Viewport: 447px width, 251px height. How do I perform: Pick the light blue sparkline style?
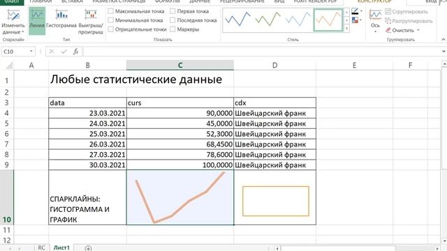pyautogui.click(x=298, y=20)
